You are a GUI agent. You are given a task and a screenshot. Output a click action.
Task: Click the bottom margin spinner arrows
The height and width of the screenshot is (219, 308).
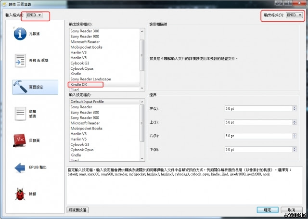pos(294,150)
